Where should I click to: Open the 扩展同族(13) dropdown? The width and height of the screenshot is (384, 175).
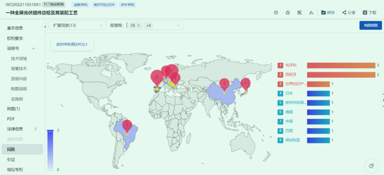pos(78,25)
